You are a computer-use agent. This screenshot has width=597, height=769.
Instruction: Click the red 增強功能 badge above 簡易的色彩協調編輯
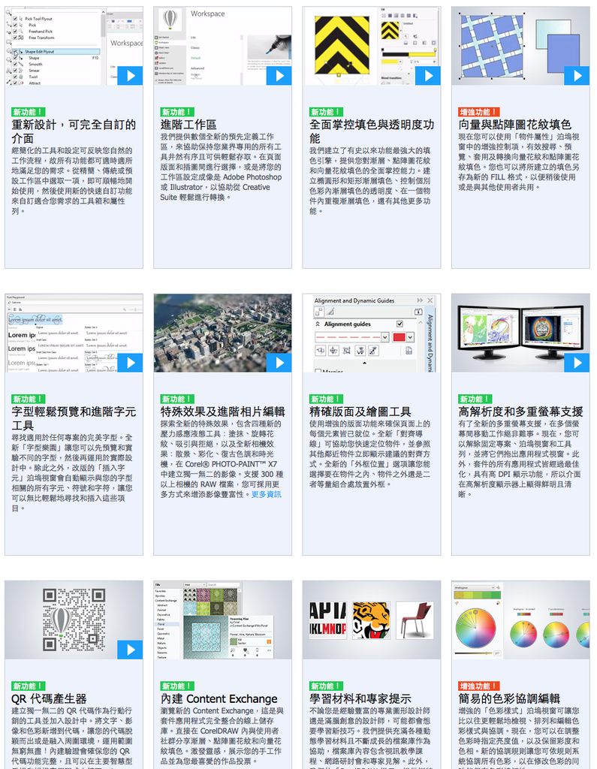[479, 686]
